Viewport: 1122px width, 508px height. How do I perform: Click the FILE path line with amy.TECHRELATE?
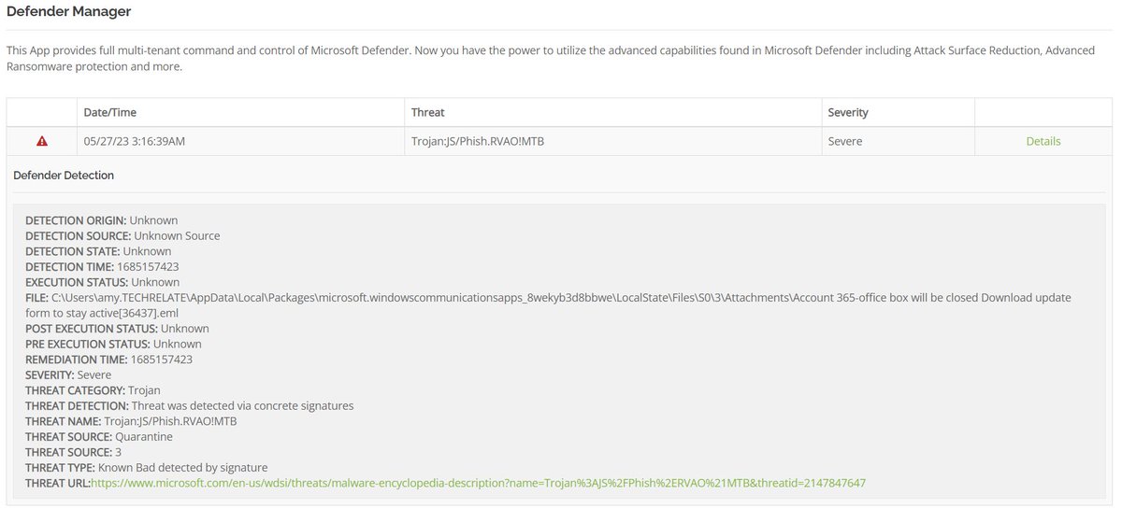[548, 304]
